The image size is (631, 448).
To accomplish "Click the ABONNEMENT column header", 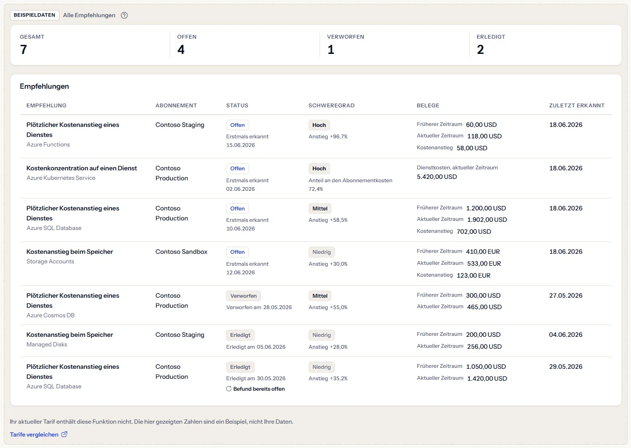I will (x=176, y=105).
